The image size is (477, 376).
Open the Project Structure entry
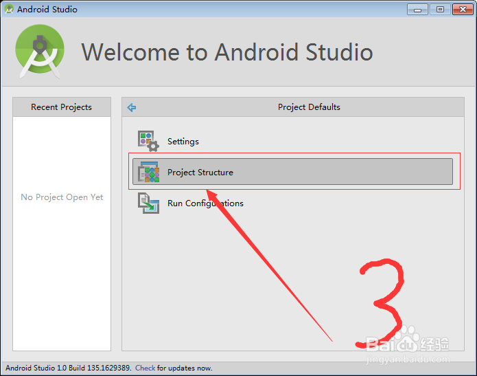coord(292,172)
